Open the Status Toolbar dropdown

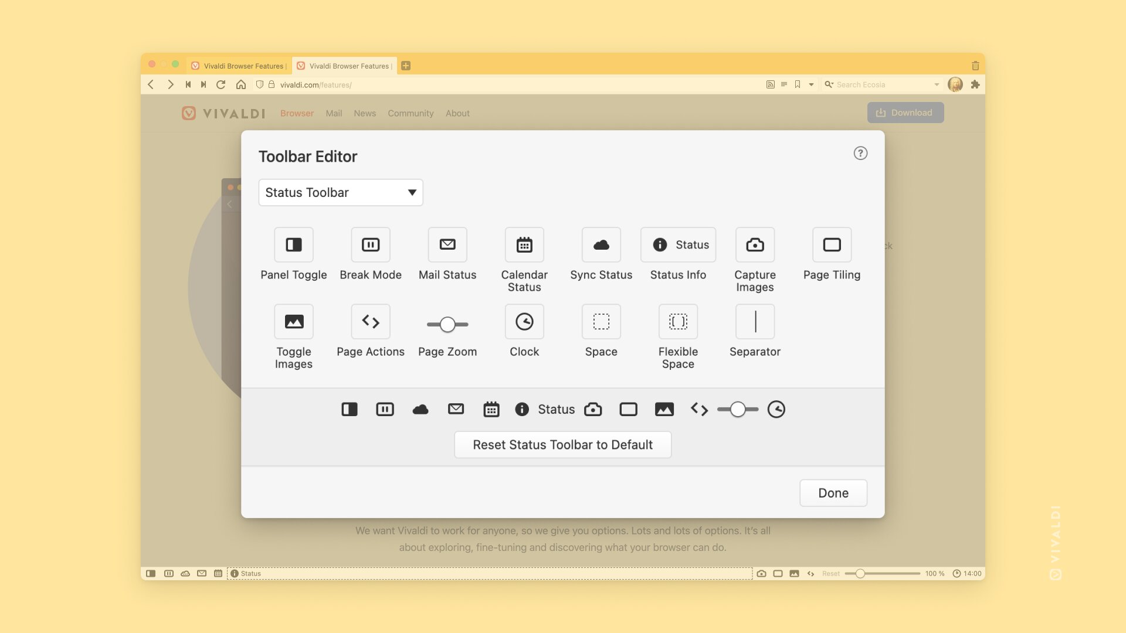click(341, 192)
